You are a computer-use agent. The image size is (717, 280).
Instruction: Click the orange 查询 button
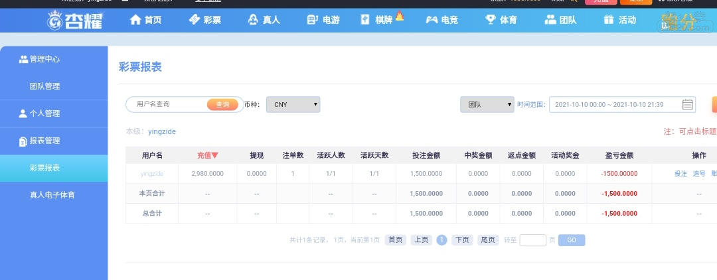coord(222,105)
